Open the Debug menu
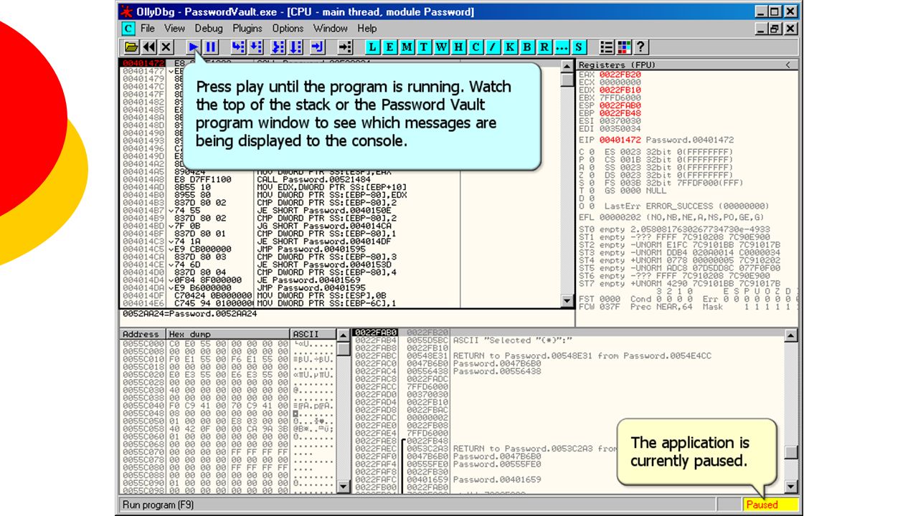Viewport: 918px width, 516px height. point(209,29)
